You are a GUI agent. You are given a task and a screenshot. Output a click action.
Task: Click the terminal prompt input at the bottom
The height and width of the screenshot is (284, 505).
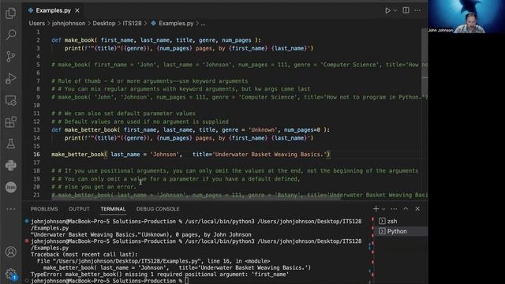tap(187, 281)
